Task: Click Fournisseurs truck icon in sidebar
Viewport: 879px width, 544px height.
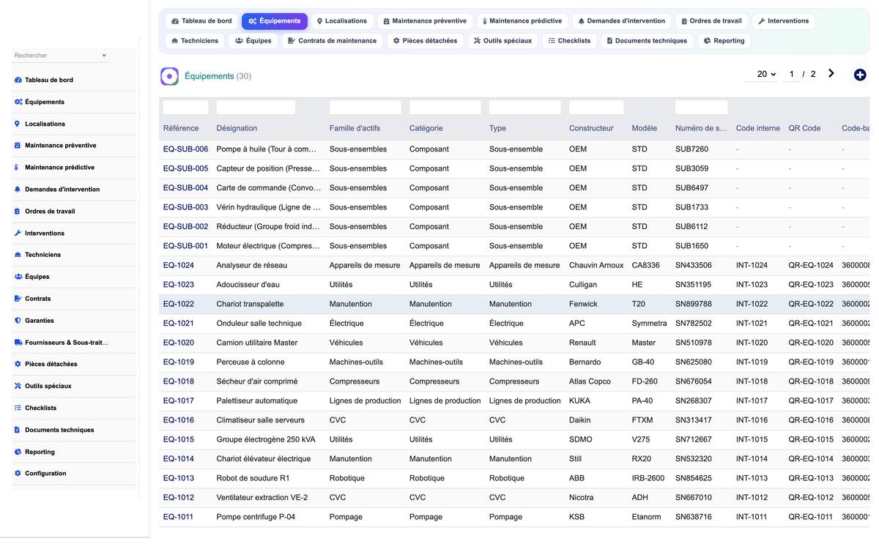Action: pyautogui.click(x=18, y=343)
